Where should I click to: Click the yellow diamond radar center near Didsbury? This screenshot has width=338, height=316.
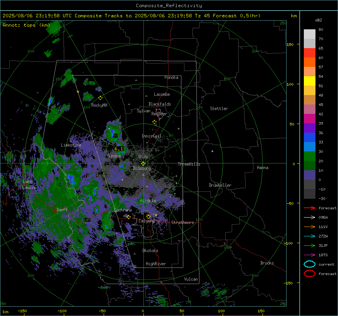143,164
